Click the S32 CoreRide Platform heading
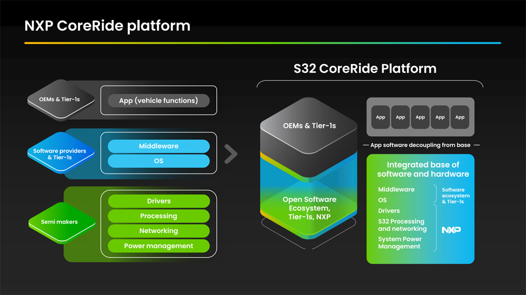This screenshot has width=526, height=295. coord(365,68)
